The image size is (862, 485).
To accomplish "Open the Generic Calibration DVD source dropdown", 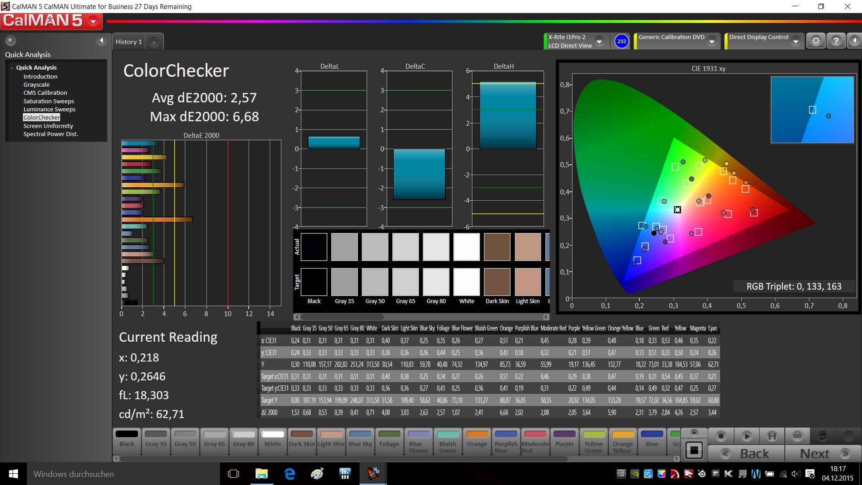I will [x=712, y=41].
